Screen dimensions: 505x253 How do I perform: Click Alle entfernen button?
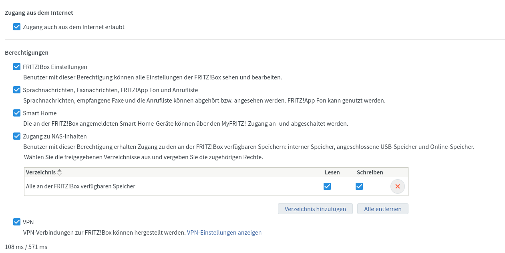click(x=383, y=209)
